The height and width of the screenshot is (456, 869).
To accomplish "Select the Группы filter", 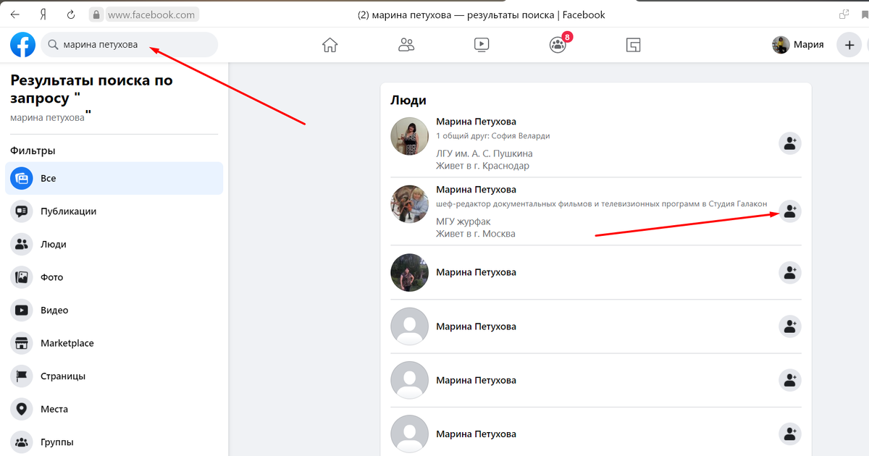I will [x=114, y=442].
